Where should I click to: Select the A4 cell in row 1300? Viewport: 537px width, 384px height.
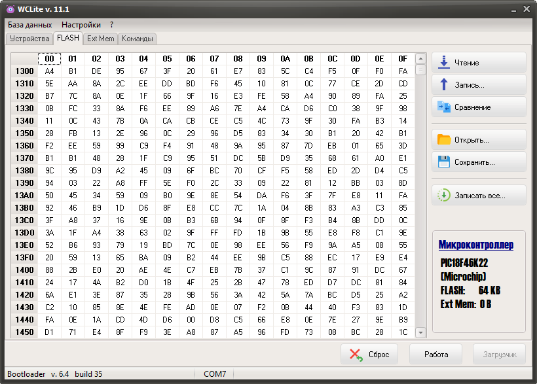coord(49,71)
